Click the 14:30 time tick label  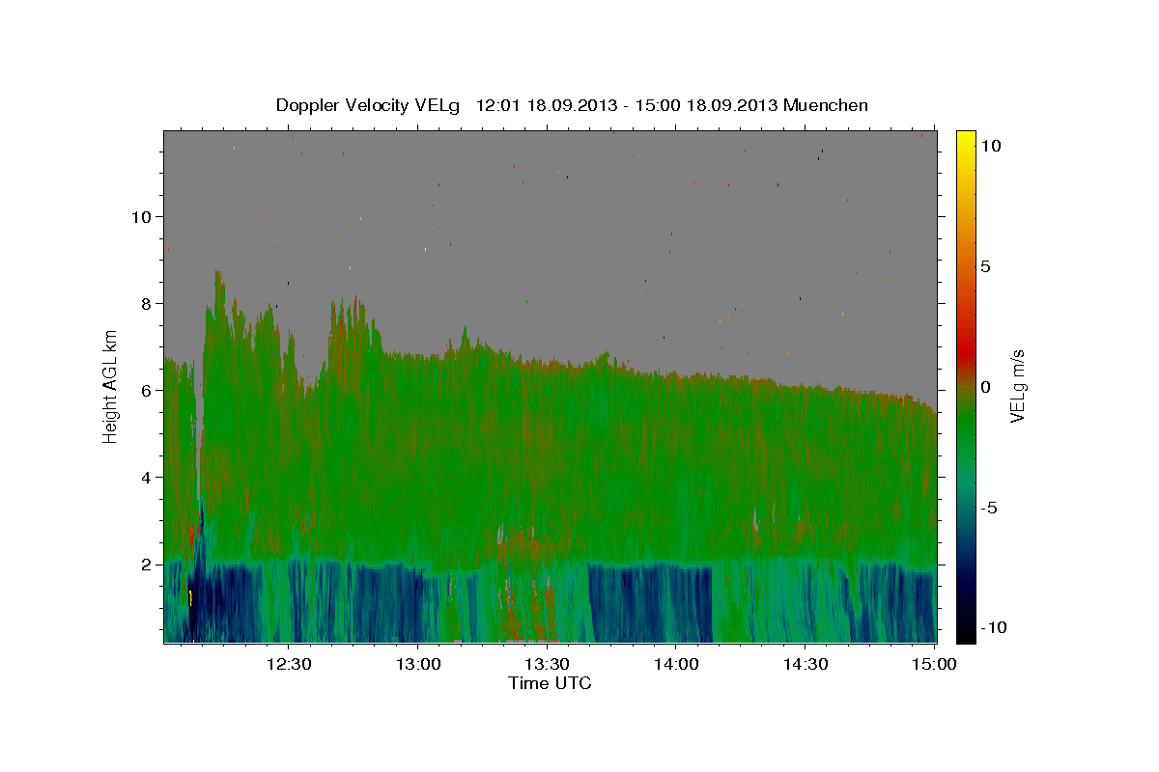[x=806, y=664]
